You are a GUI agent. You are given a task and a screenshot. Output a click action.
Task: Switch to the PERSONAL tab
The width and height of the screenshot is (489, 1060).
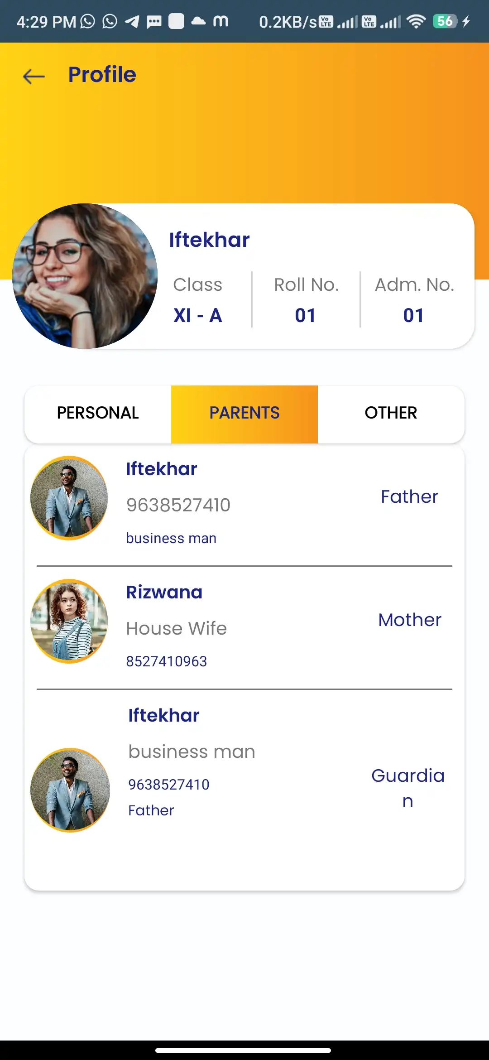tap(97, 413)
